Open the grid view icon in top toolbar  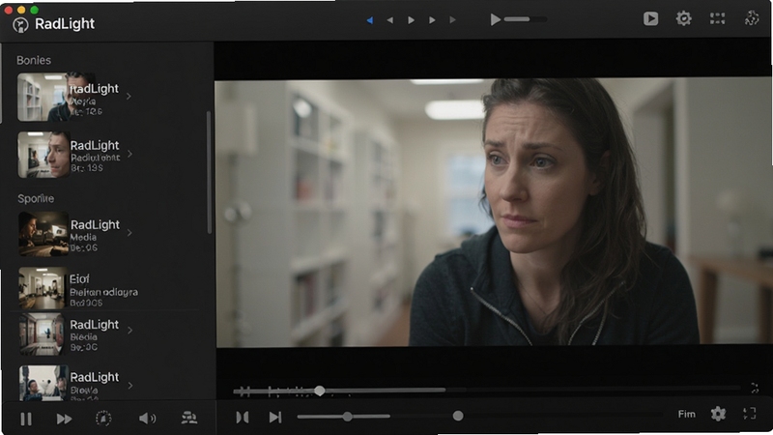coord(717,18)
